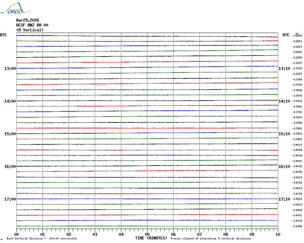Click the 14:00 UTC time label
Viewport: 304px width, 243px height.
(x=10, y=101)
